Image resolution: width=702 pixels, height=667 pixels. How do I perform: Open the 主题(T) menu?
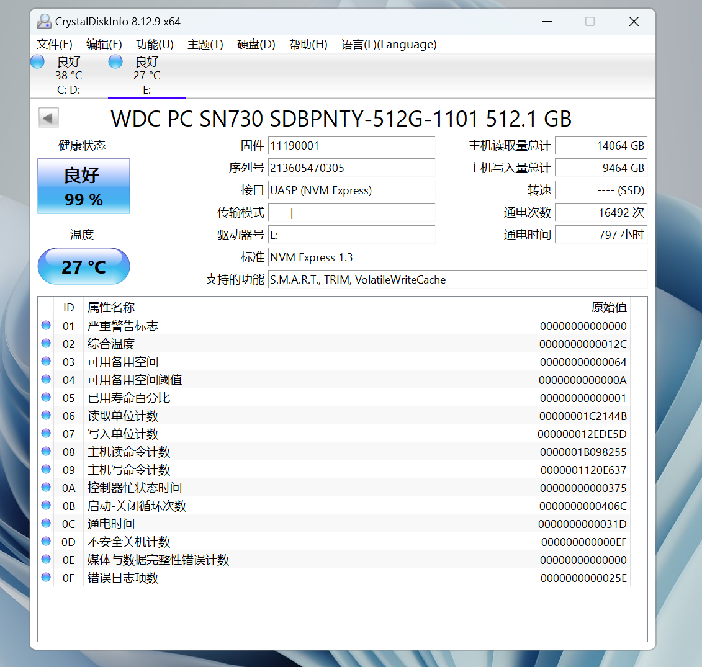(205, 45)
